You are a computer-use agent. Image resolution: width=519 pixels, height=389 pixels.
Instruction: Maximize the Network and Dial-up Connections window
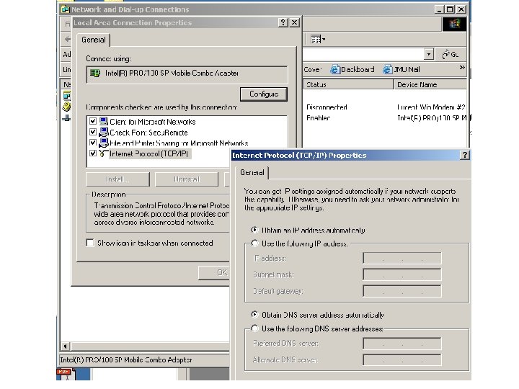tap(450, 9)
